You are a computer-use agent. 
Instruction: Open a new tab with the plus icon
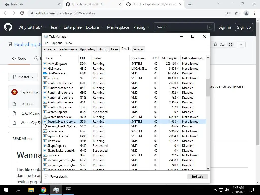click(x=190, y=5)
